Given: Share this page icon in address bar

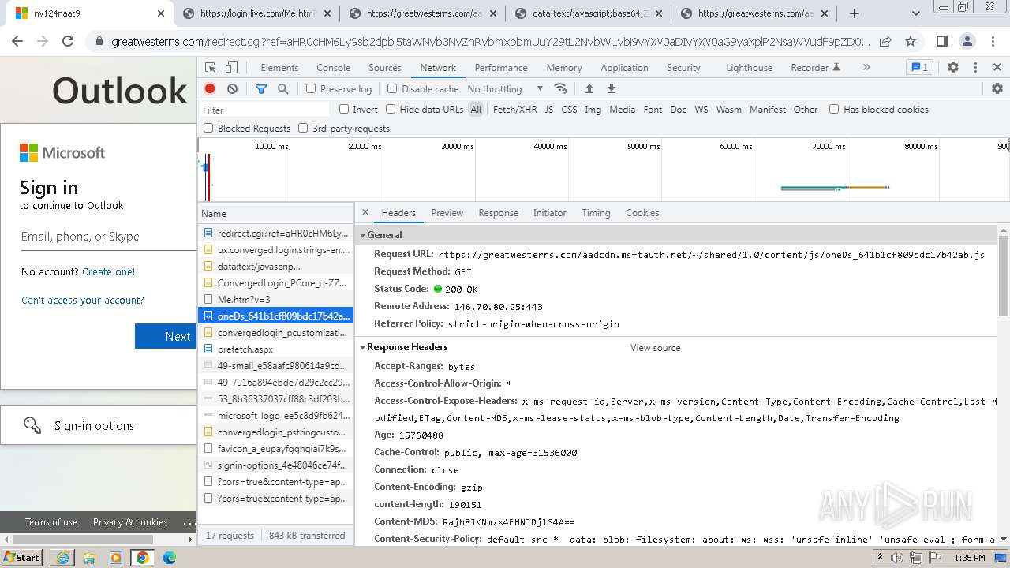Looking at the screenshot, I should pyautogui.click(x=886, y=42).
